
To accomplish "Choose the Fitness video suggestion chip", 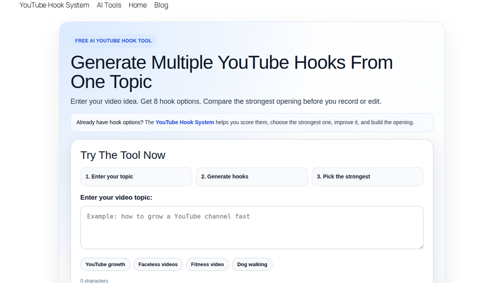I will 207,264.
